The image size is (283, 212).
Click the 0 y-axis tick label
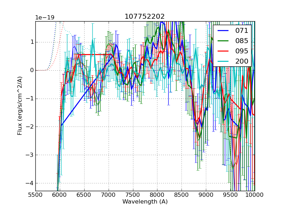coord(31,70)
